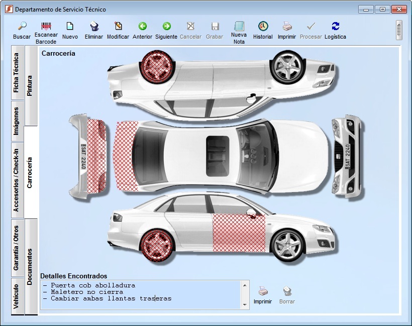Advance to next record with Siguiente
Screen dimensions: 412x326
pos(166,27)
